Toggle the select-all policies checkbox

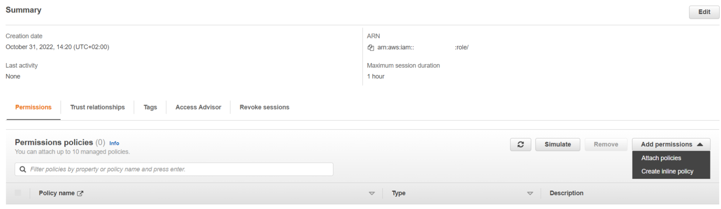(18, 193)
